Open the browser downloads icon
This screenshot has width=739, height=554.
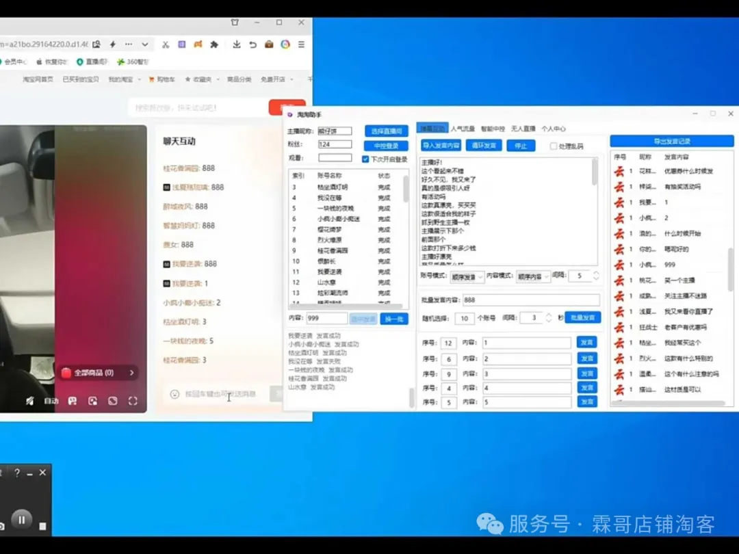(x=236, y=44)
